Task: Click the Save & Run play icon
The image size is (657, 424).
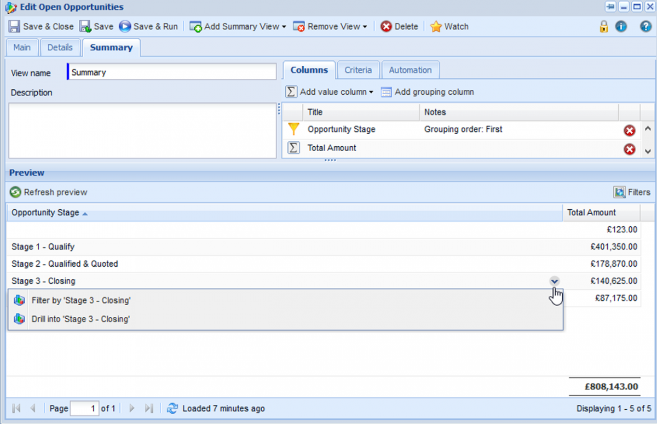Action: [x=125, y=26]
